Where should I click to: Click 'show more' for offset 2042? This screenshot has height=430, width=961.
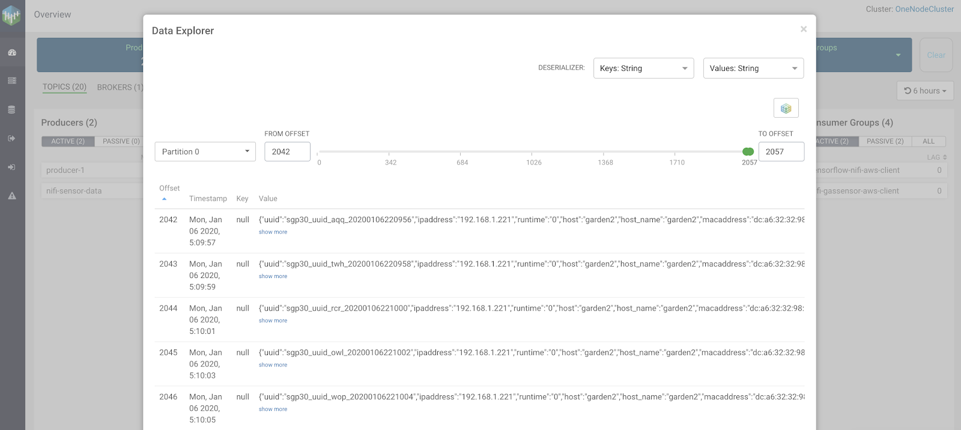273,232
